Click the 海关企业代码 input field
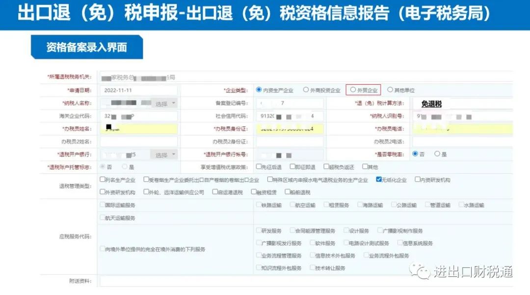 138,116
